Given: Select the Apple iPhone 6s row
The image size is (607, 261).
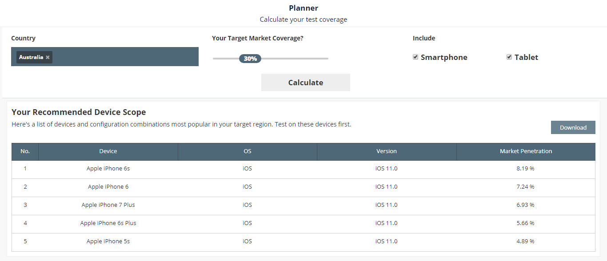Looking at the screenshot, I should (x=303, y=169).
